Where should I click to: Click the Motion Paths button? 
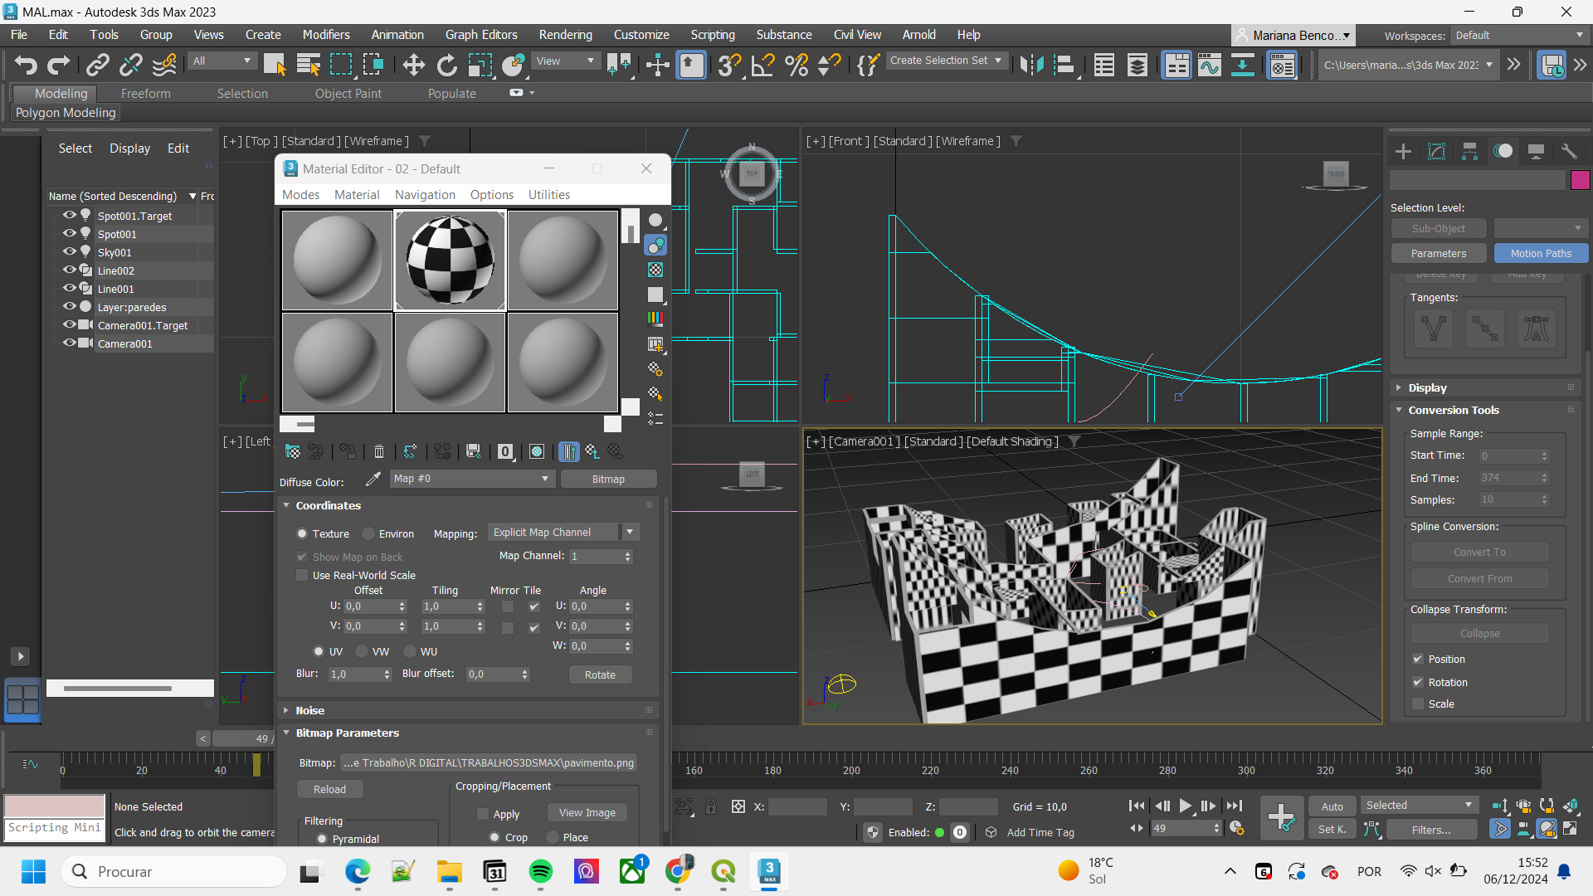coord(1541,253)
